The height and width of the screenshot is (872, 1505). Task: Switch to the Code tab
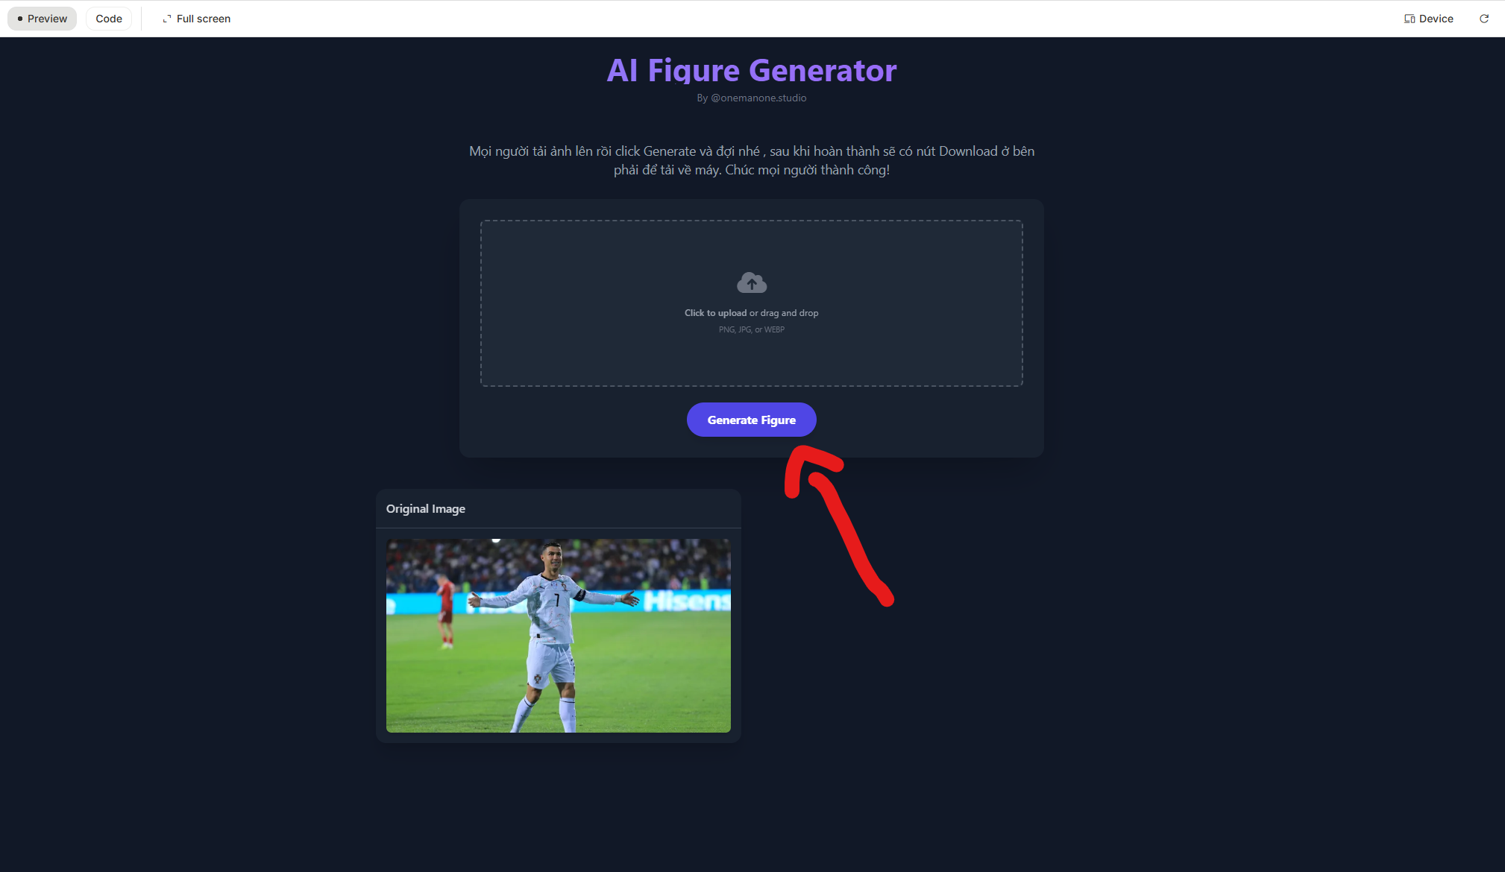tap(109, 19)
